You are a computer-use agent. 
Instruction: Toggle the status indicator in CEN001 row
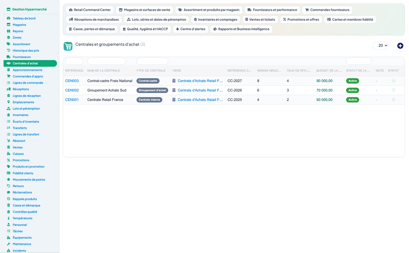(393, 100)
